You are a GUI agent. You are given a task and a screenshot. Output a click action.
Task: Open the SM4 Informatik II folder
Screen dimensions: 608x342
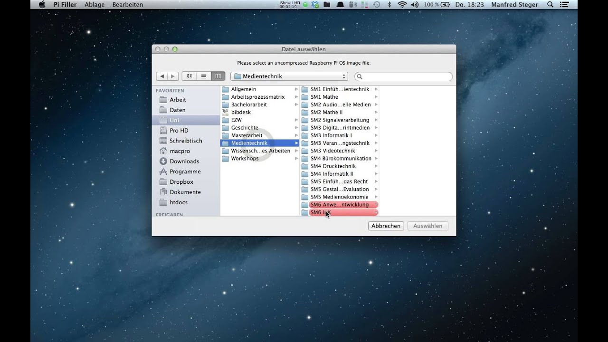click(340, 174)
